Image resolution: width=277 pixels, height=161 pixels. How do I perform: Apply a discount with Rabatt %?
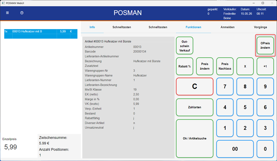point(185,66)
